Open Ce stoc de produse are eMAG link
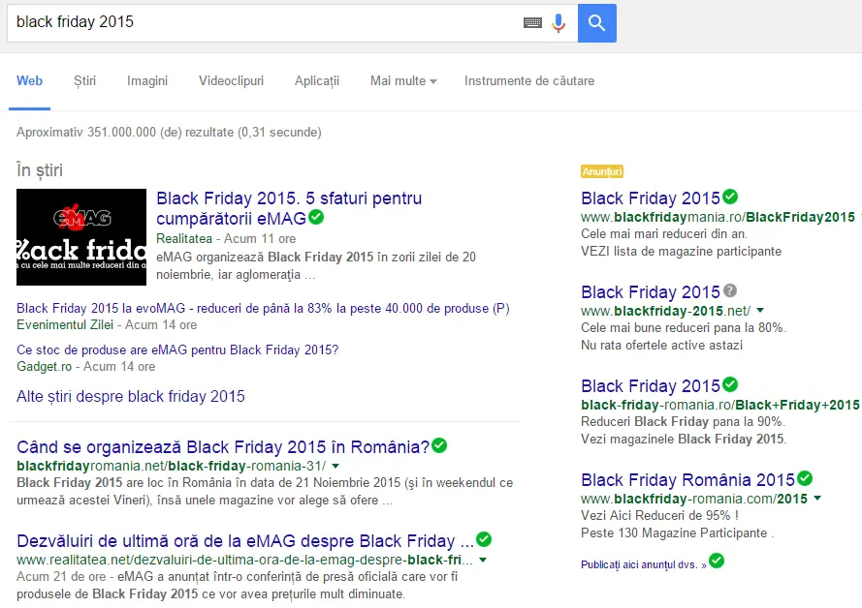 click(177, 350)
